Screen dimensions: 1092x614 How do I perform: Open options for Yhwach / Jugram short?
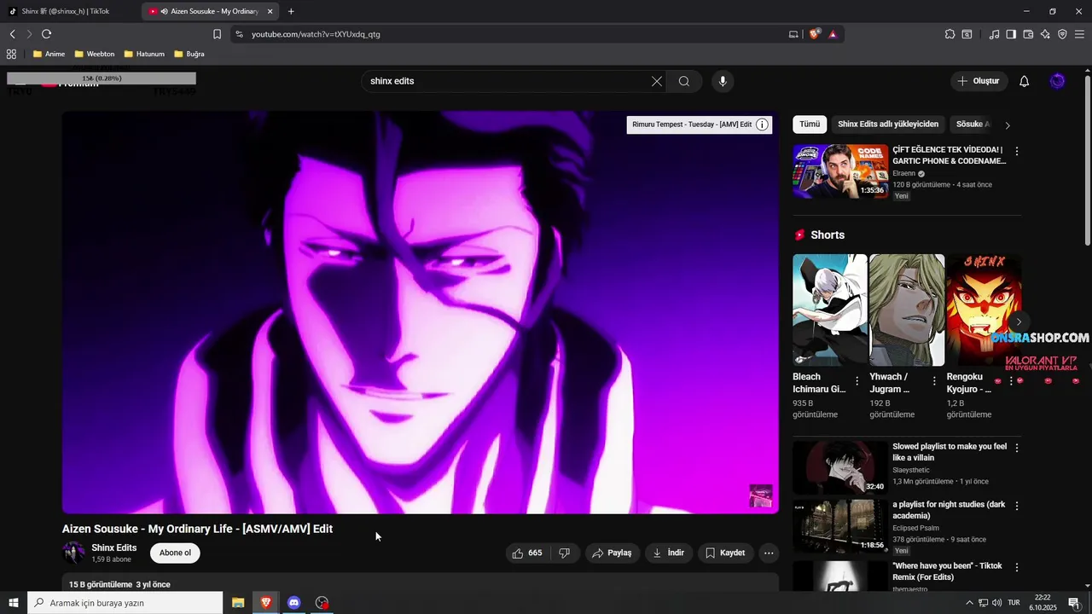934,381
